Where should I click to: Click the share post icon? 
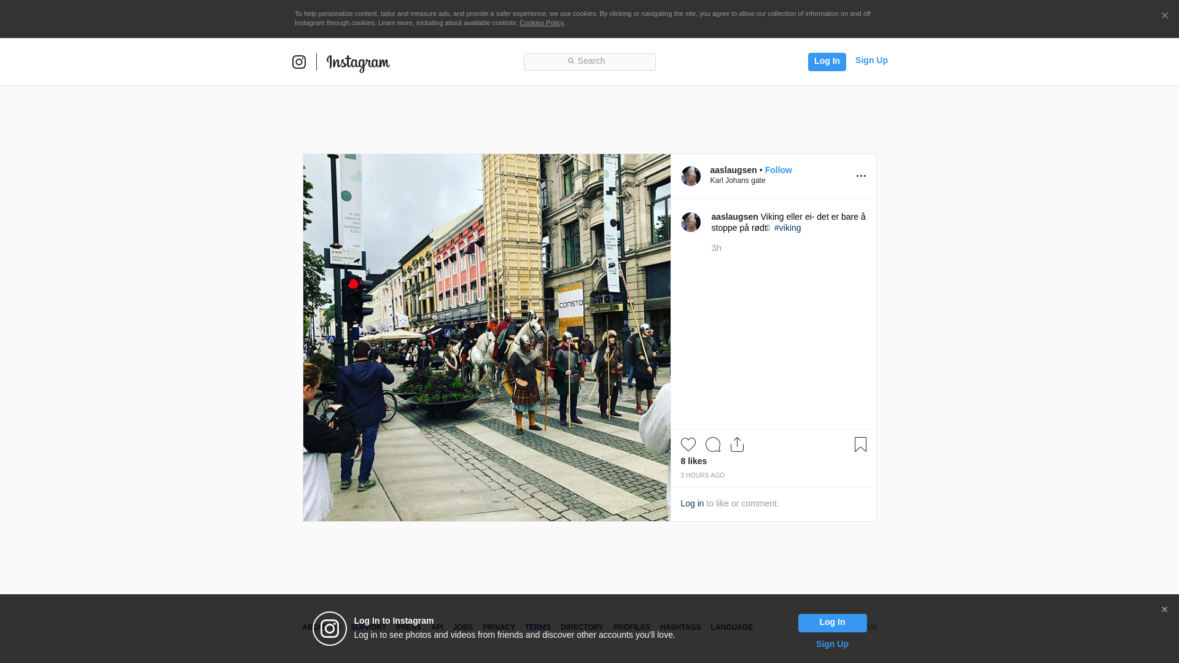[x=737, y=444]
